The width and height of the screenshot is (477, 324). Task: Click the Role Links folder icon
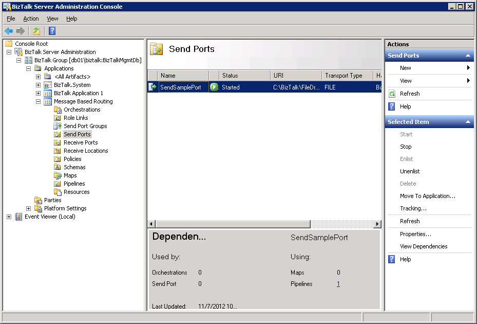pyautogui.click(x=57, y=118)
